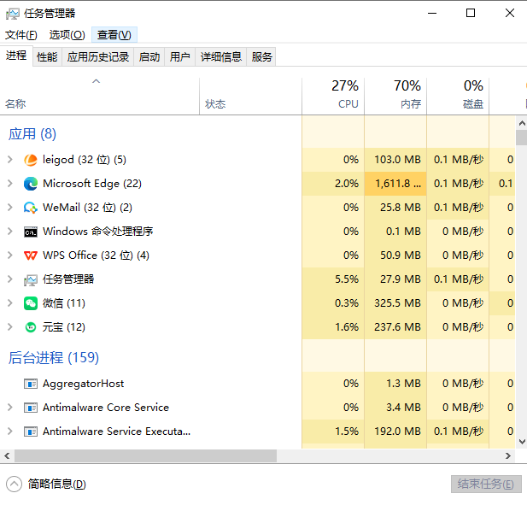Click the 25.8 MB memory cell
Screen dimensions: 527x505
(395, 208)
